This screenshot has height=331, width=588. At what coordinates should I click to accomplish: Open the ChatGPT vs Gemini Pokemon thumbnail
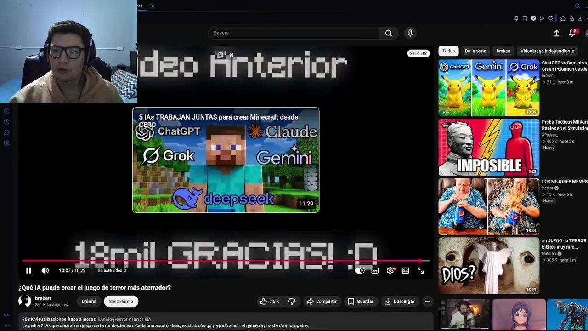tap(489, 88)
